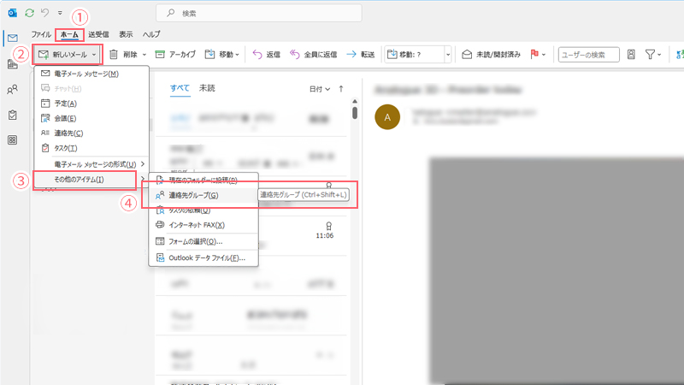
Task: Click the search box at top
Action: pyautogui.click(x=259, y=13)
